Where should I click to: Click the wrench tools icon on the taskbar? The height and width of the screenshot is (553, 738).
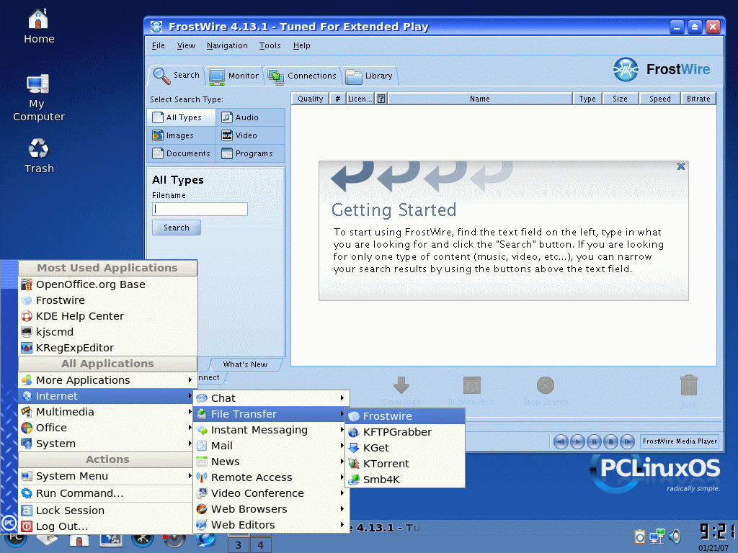(x=142, y=541)
